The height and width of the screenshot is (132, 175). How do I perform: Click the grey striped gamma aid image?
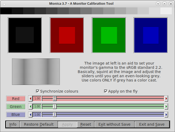[36, 72]
